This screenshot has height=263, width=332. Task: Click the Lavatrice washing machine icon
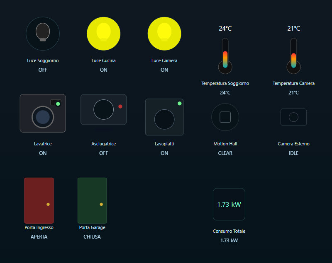43,113
